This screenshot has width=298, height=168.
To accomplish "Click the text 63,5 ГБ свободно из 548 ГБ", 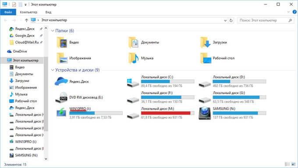I will point(233,102).
